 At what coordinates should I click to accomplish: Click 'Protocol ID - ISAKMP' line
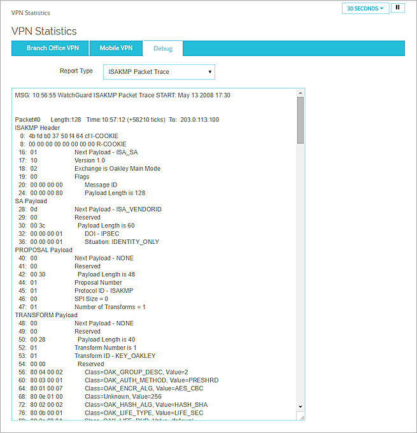coord(76,291)
